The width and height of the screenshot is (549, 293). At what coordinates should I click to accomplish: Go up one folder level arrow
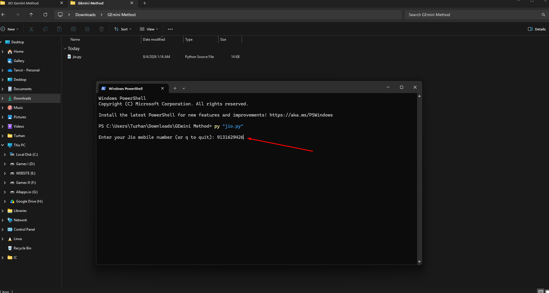pyautogui.click(x=31, y=15)
